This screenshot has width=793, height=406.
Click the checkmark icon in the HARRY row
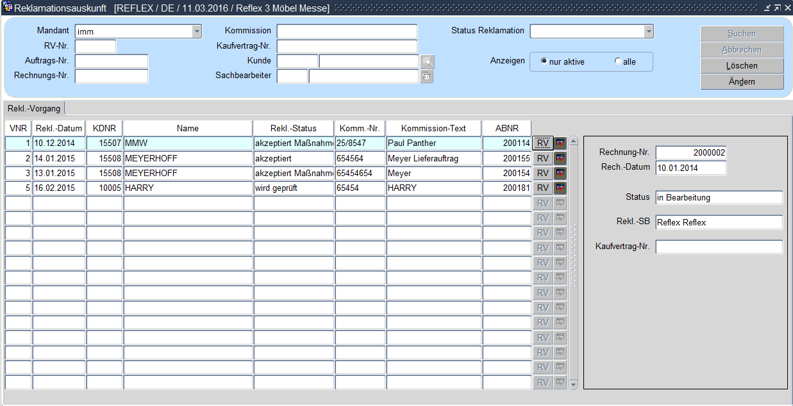point(560,188)
